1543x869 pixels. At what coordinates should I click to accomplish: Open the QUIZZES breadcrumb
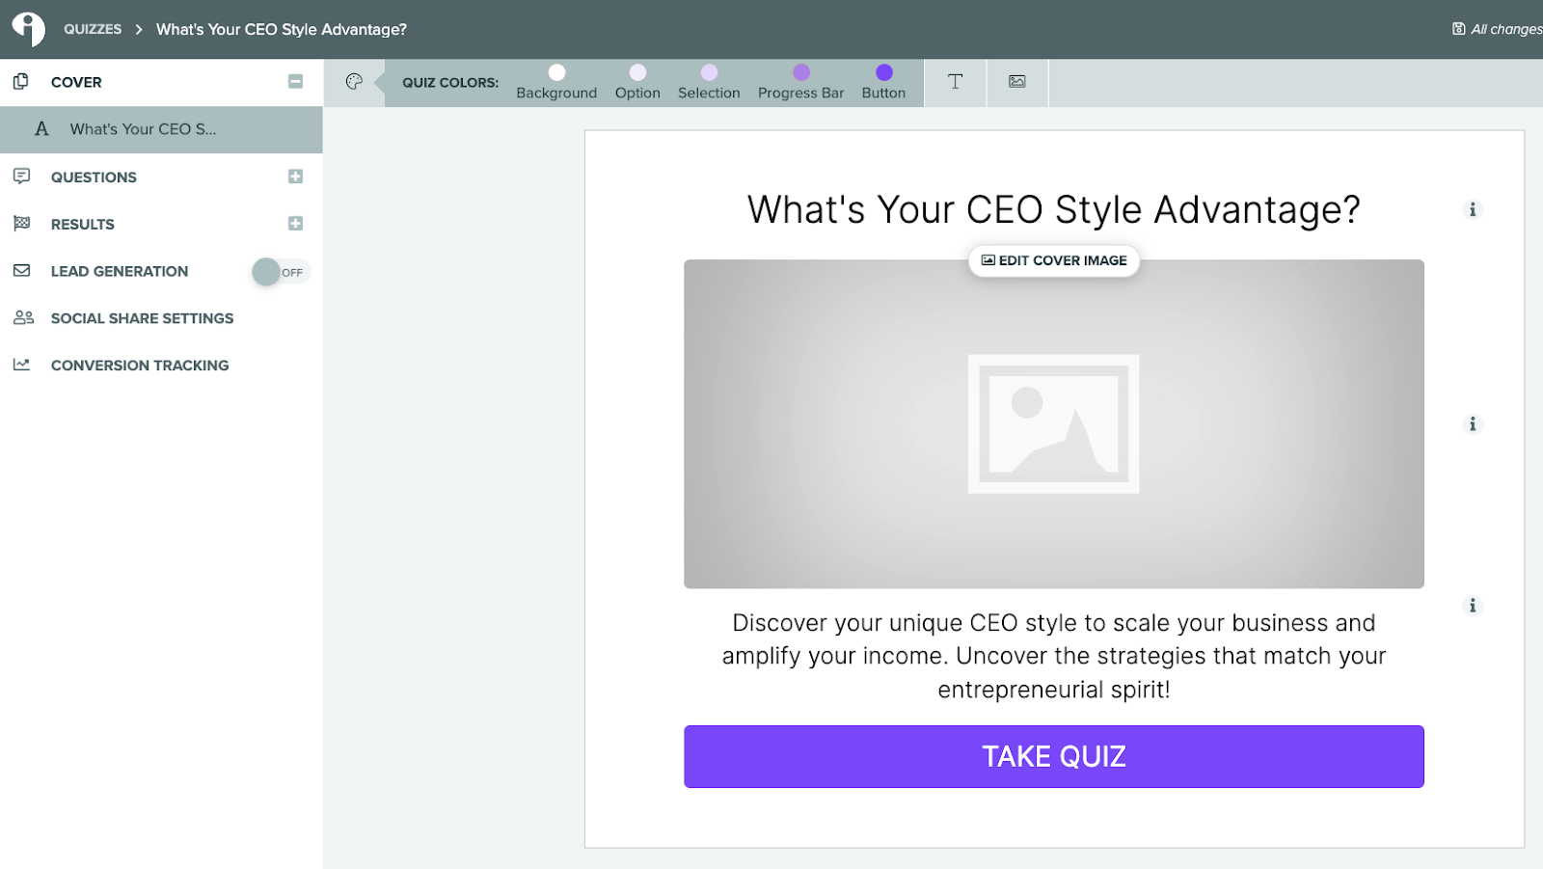coord(93,29)
